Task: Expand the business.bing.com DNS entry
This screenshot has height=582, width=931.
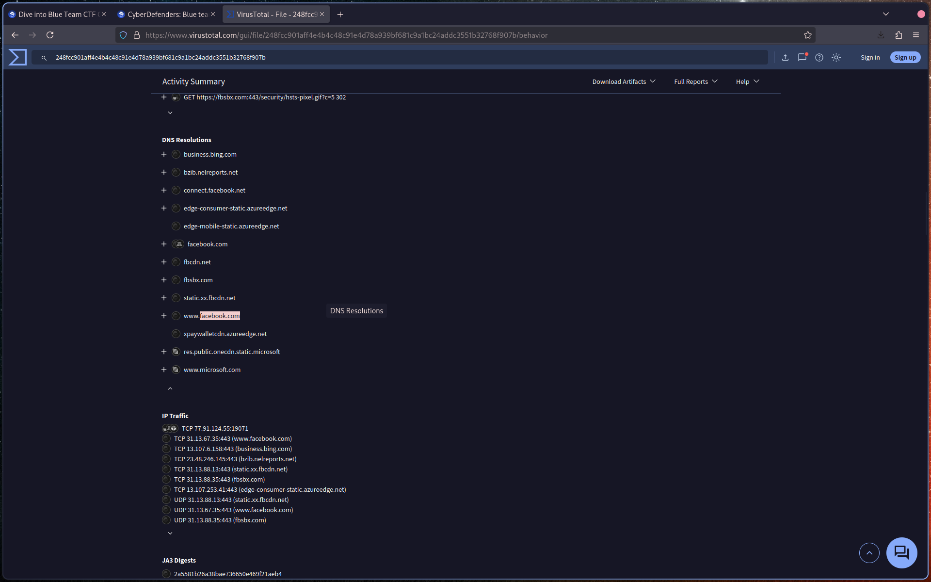Action: [164, 154]
